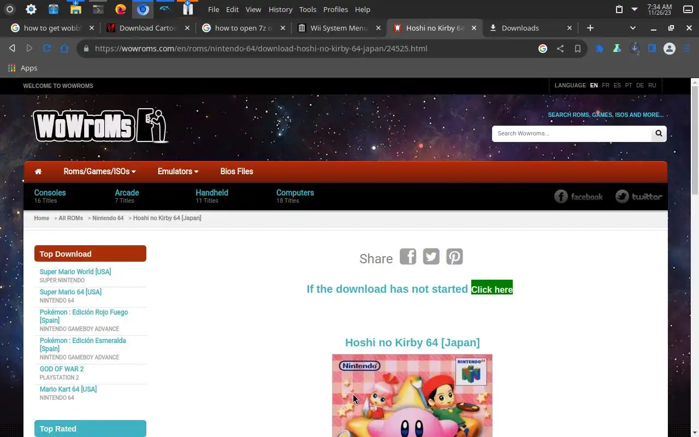
Task: Open Firefox from the taskbar
Action: 121,9
